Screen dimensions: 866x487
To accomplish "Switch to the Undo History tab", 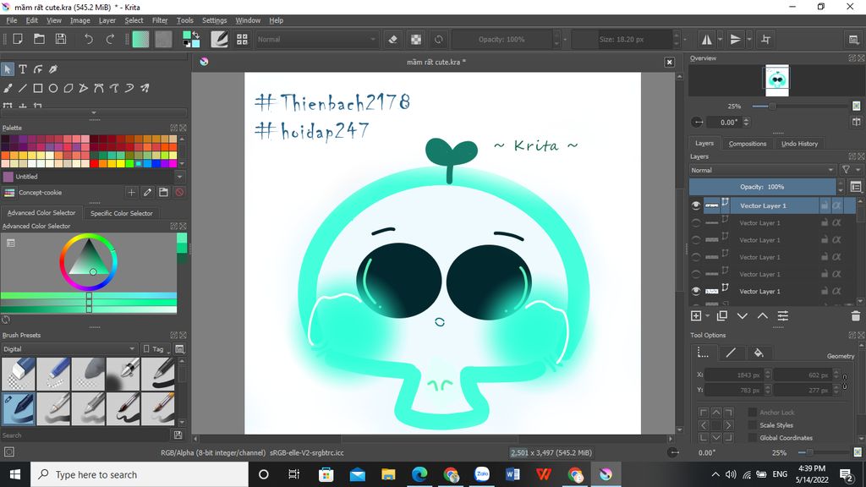I will point(799,144).
